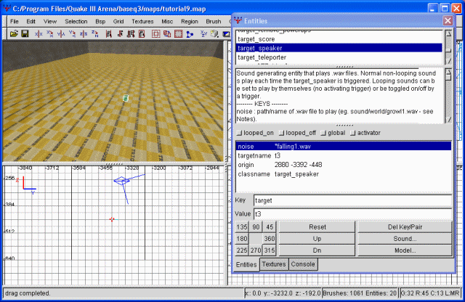This screenshot has height=302, width=465.
Task: Open the Textures menu
Action: click(142, 21)
